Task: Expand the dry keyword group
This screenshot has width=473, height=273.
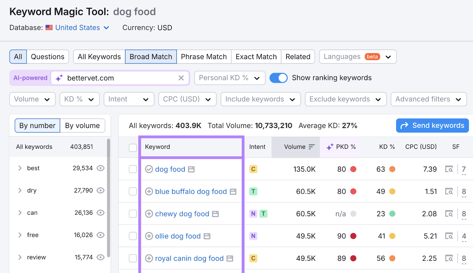Action: click(20, 190)
